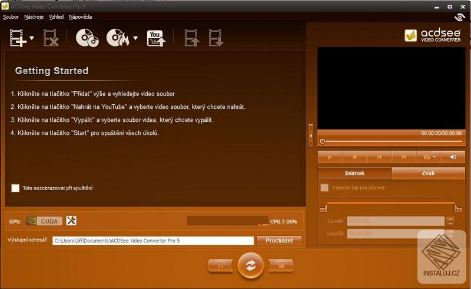Click the preview Play button
The width and height of the screenshot is (471, 289).
click(x=330, y=157)
